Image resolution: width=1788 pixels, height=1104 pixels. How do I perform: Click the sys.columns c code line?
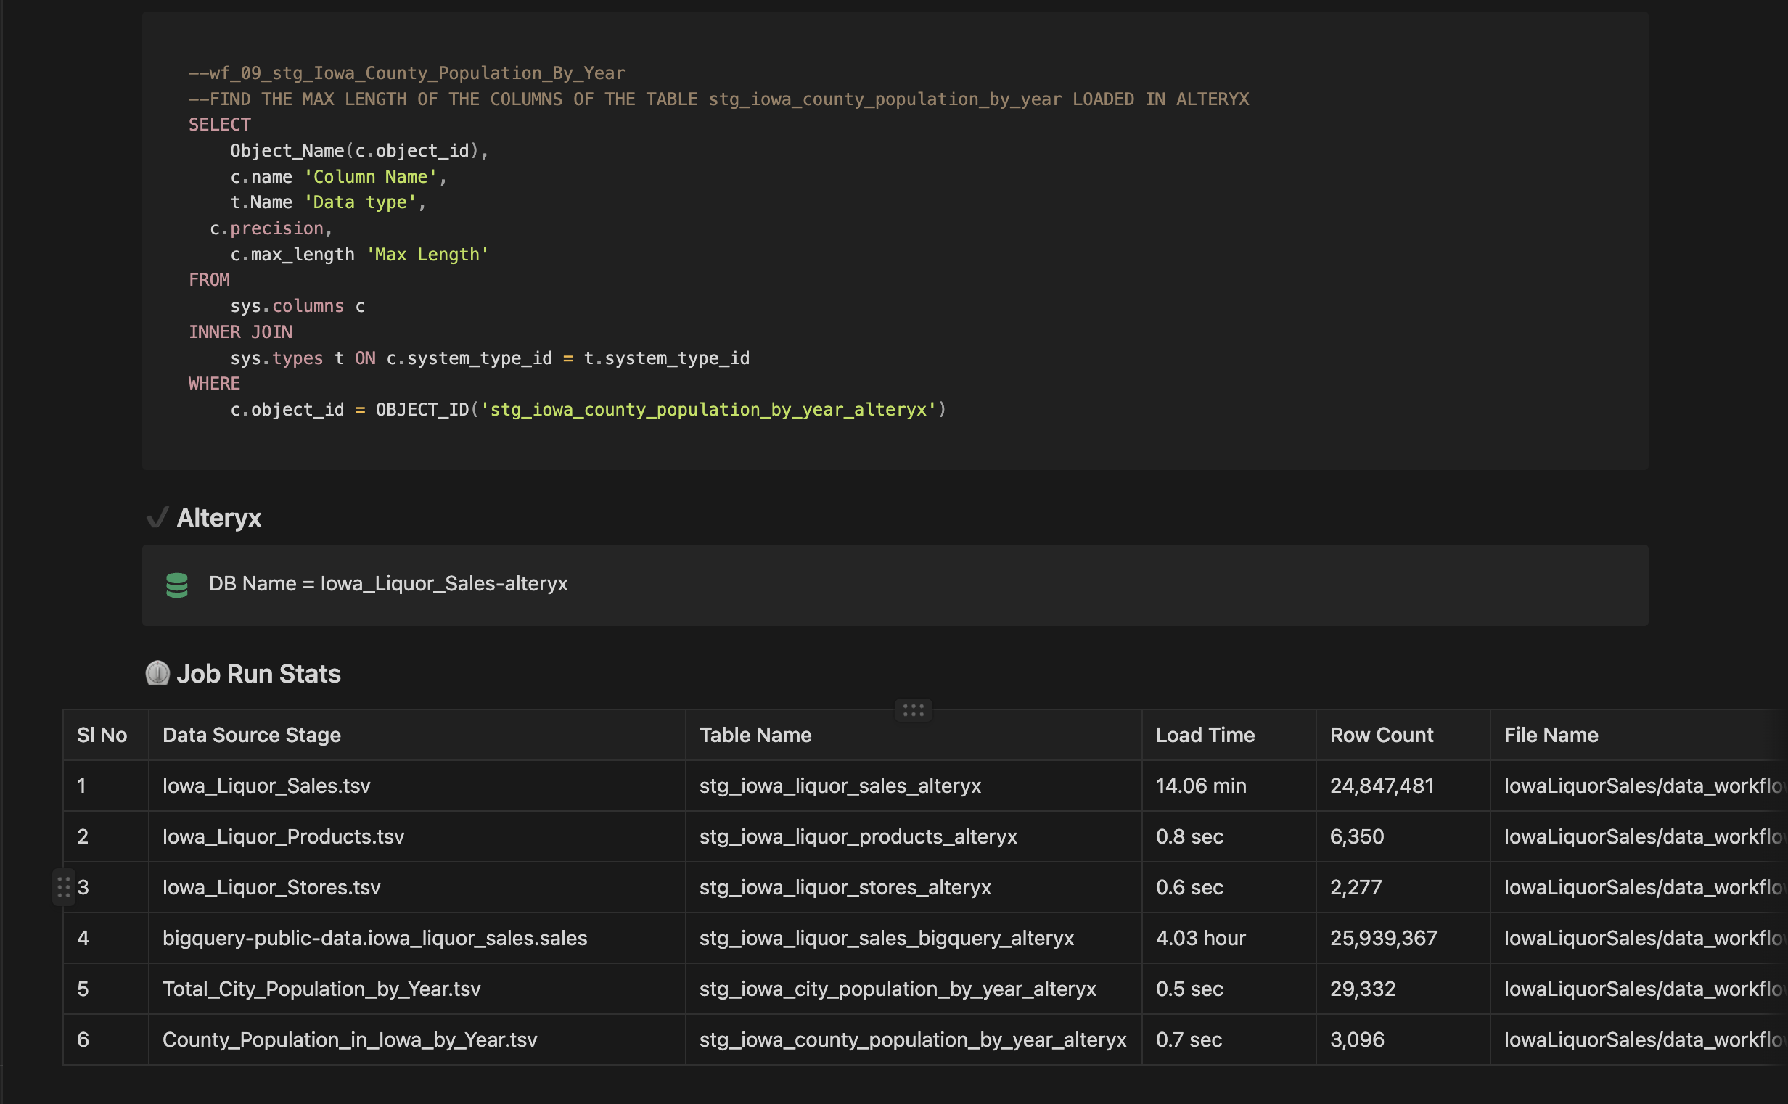tap(298, 306)
